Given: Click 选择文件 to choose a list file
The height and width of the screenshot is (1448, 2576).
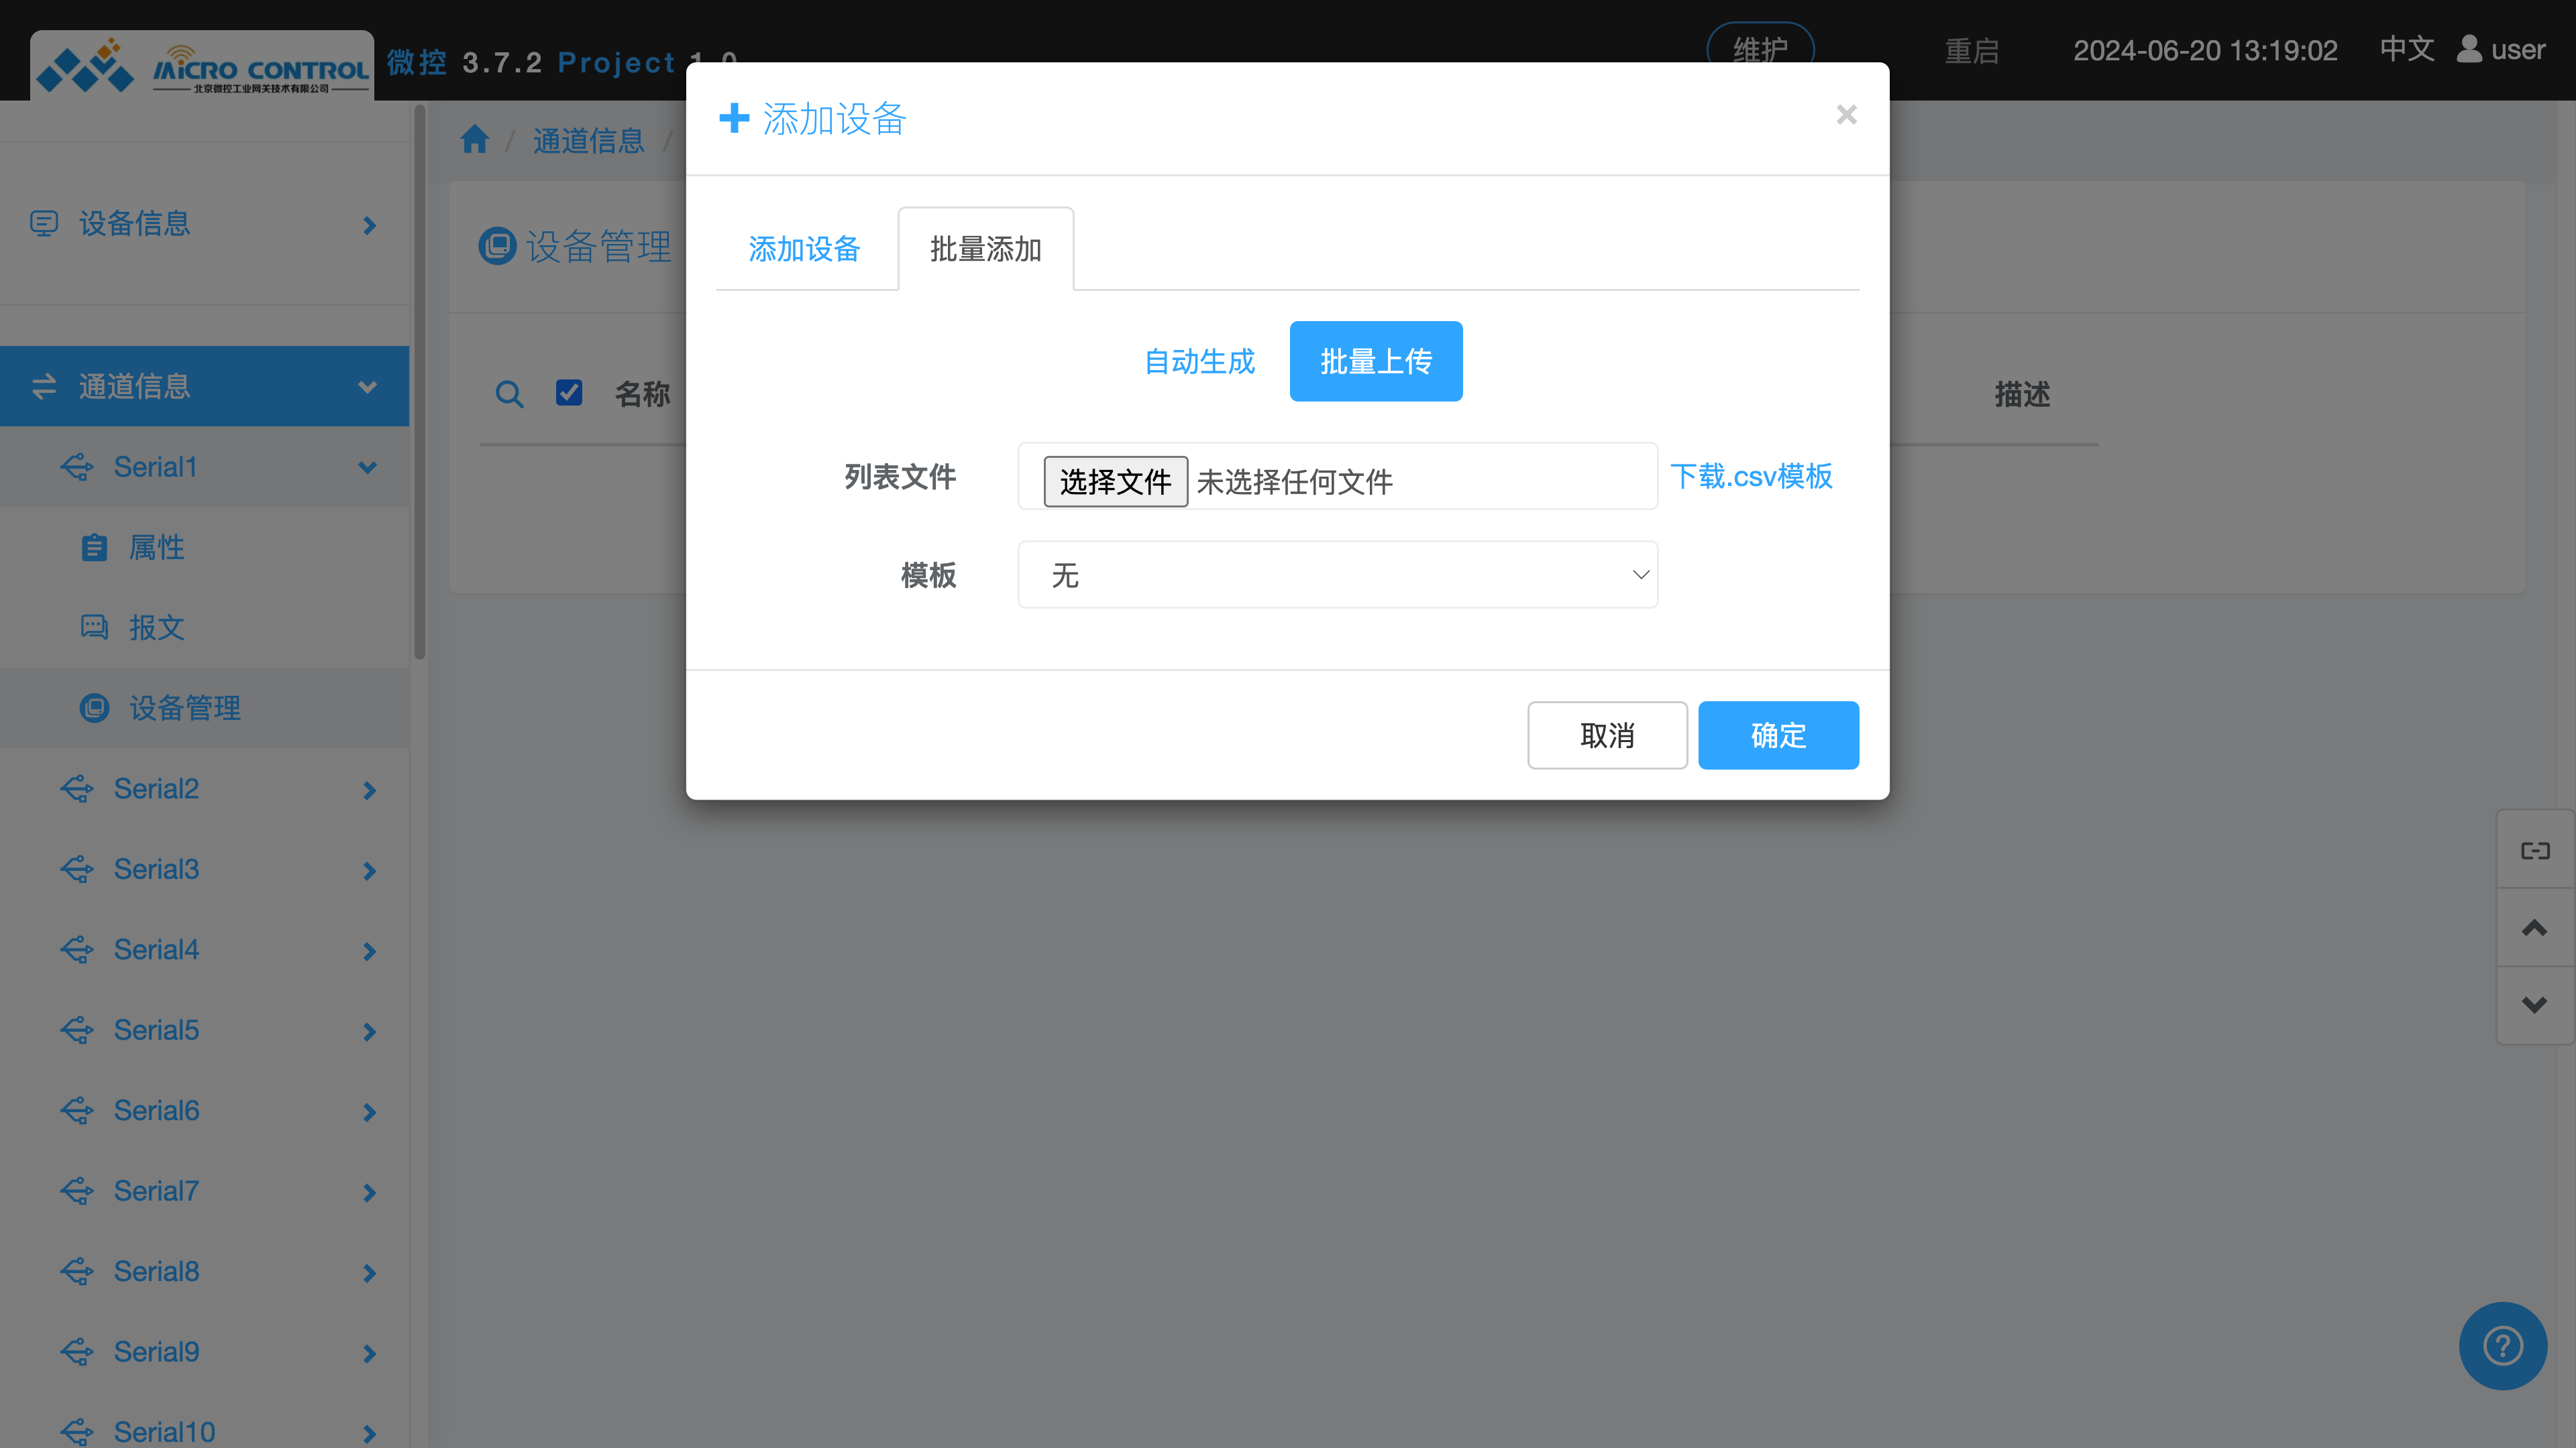Looking at the screenshot, I should 1115,481.
